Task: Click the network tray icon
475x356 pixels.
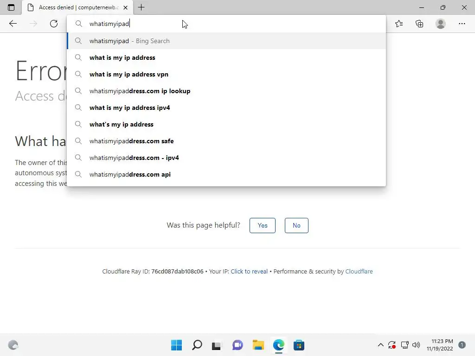Action: pos(404,345)
